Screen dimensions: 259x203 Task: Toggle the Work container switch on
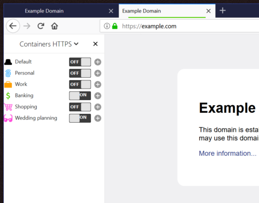(x=80, y=84)
